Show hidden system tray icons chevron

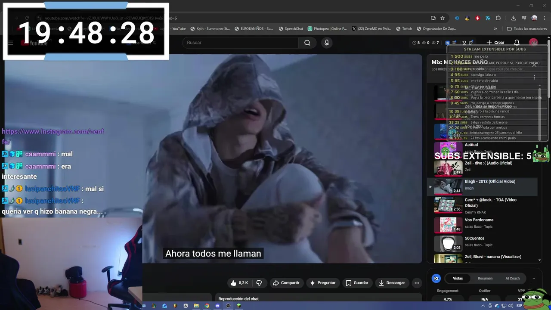(483, 306)
